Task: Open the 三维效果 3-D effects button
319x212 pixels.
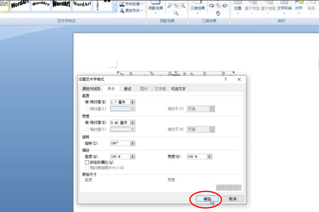Action: coord(198,7)
